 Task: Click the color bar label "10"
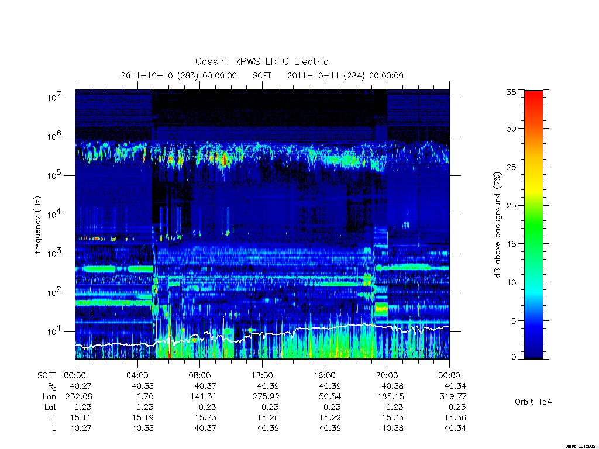coord(511,282)
